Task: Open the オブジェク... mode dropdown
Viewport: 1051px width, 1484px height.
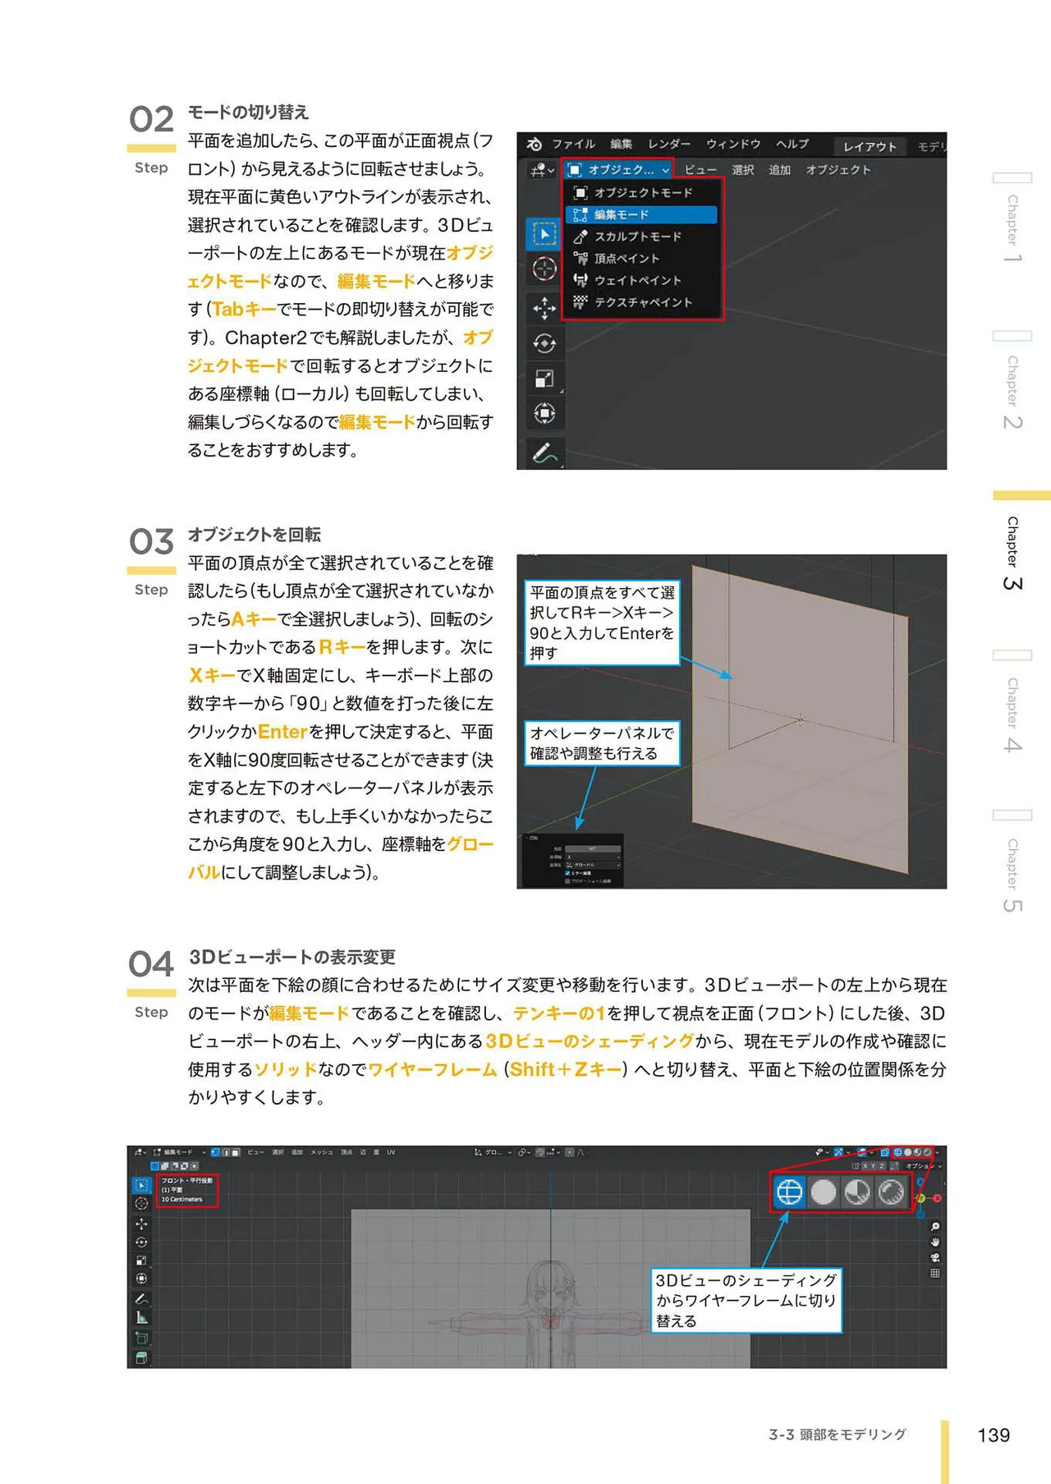Action: point(619,170)
